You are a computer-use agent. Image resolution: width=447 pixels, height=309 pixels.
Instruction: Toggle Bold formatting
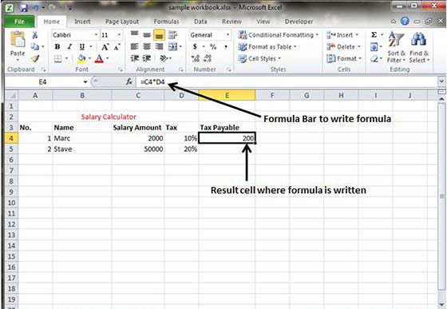point(57,47)
